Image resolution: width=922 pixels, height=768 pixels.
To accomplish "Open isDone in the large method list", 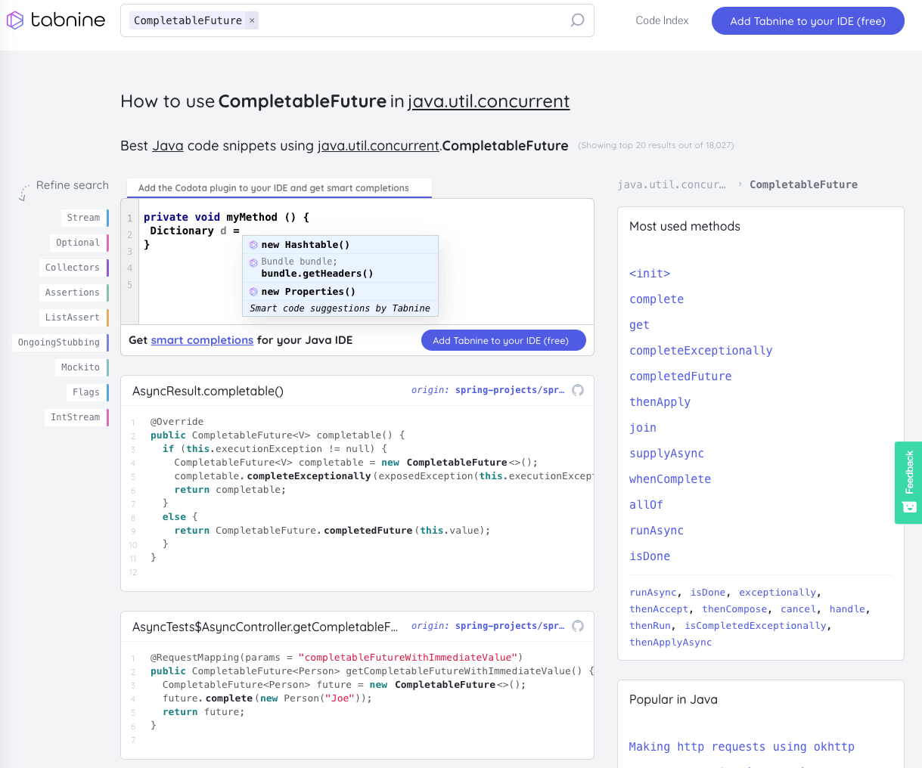I will pos(650,556).
